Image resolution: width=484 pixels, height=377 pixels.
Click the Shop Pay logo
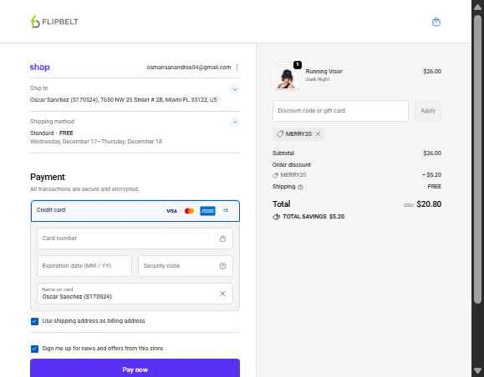(40, 67)
